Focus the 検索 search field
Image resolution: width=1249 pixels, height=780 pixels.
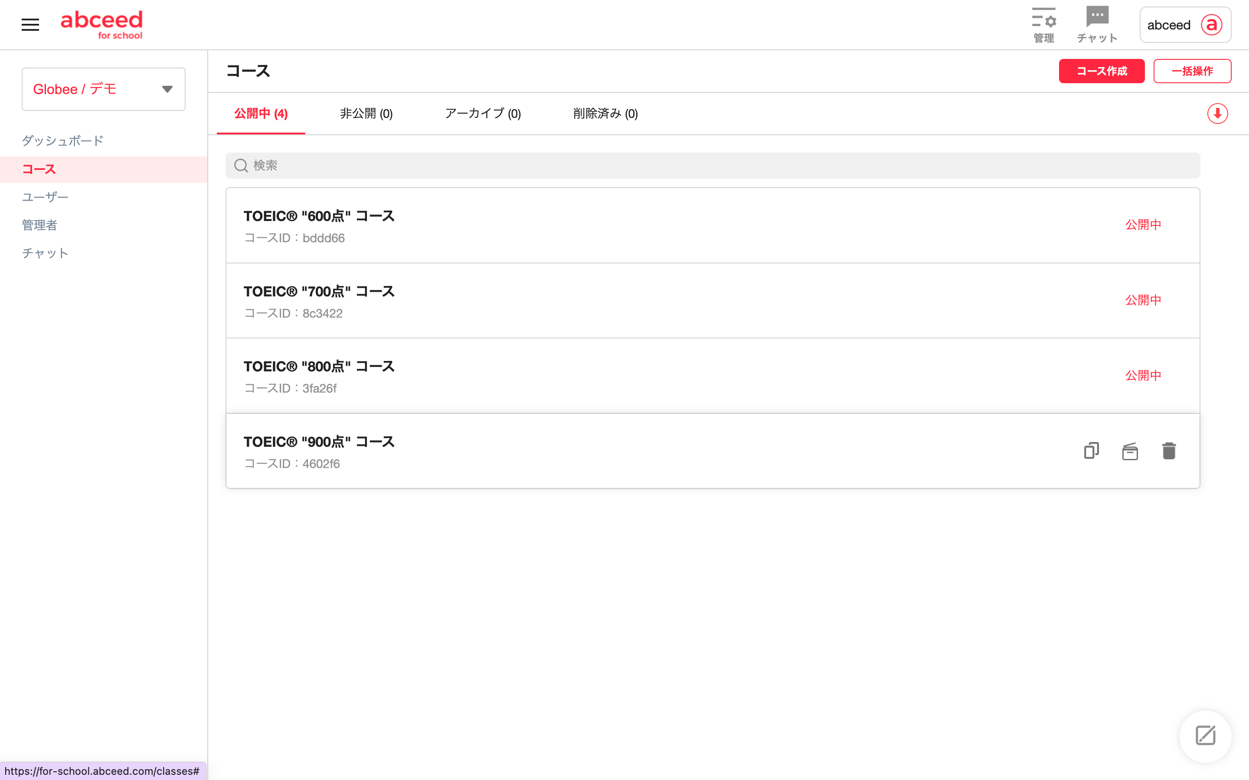[x=712, y=166]
